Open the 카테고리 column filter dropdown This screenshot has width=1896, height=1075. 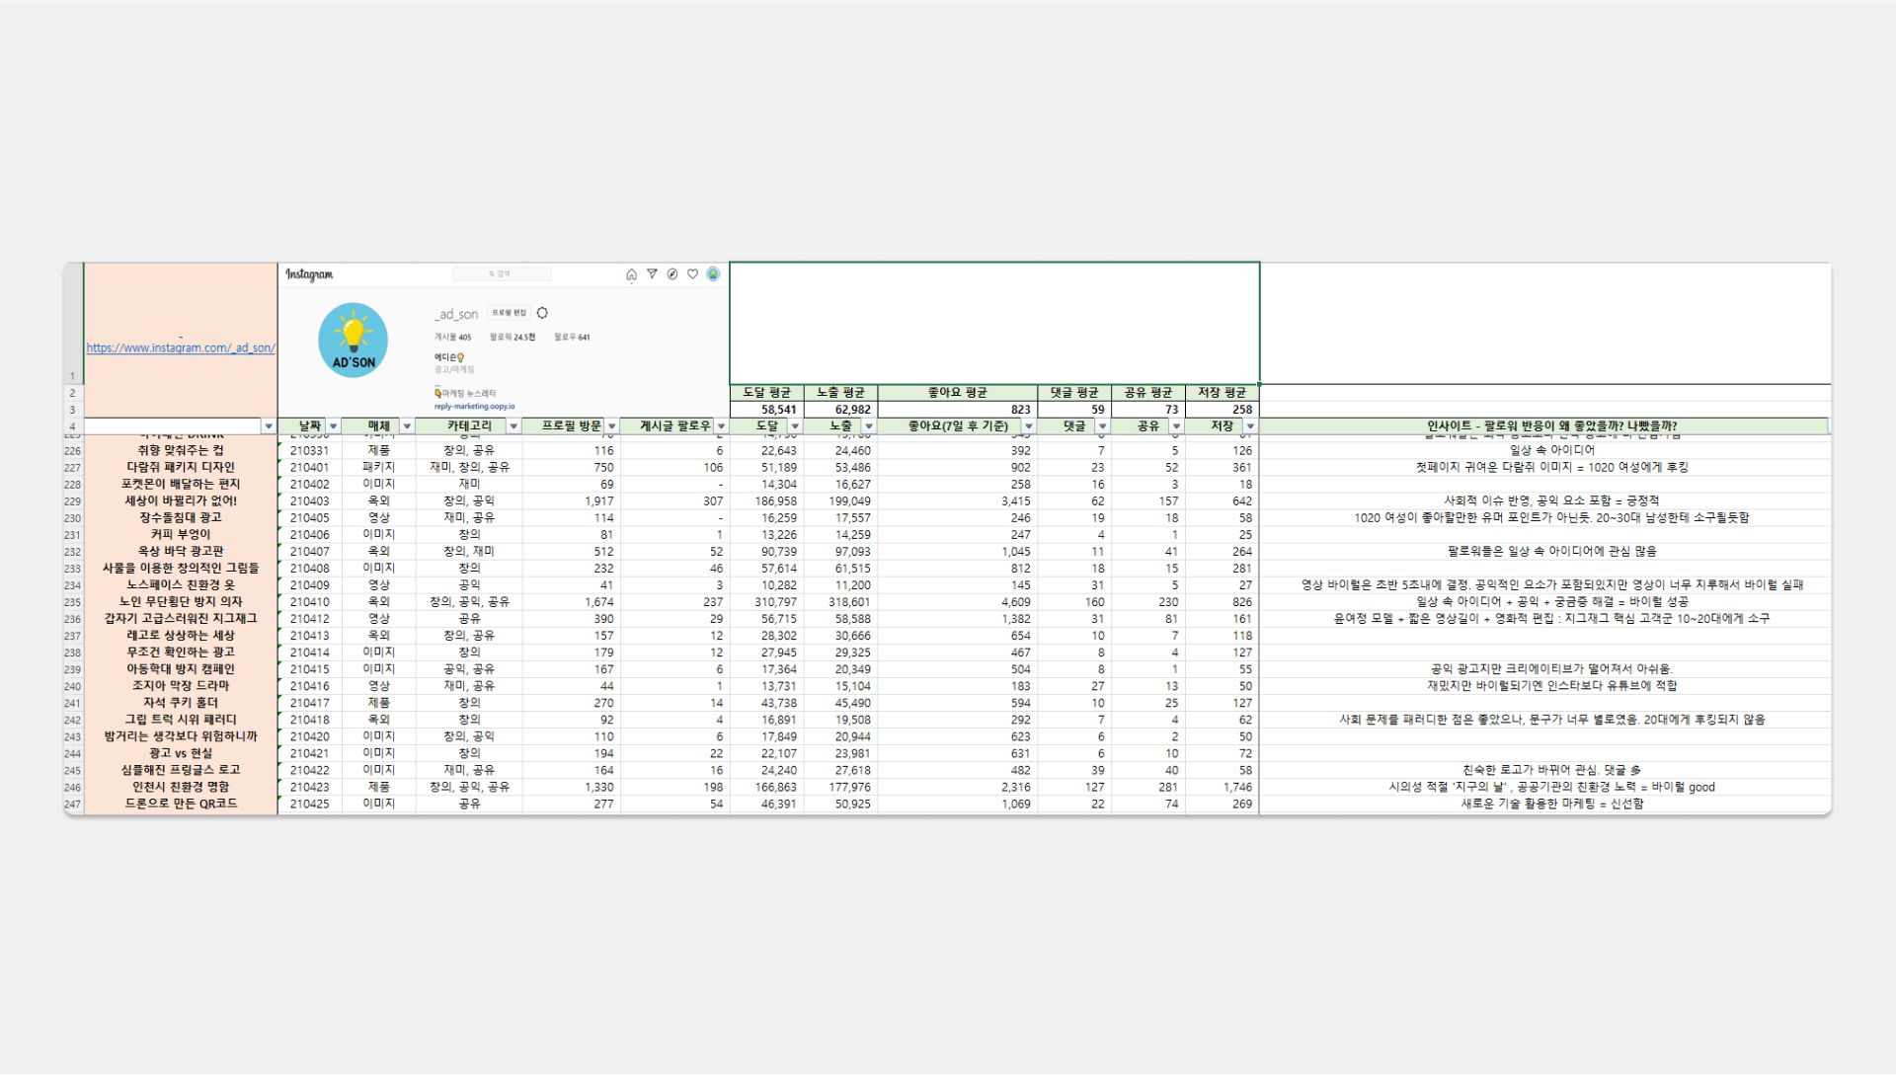pyautogui.click(x=513, y=426)
